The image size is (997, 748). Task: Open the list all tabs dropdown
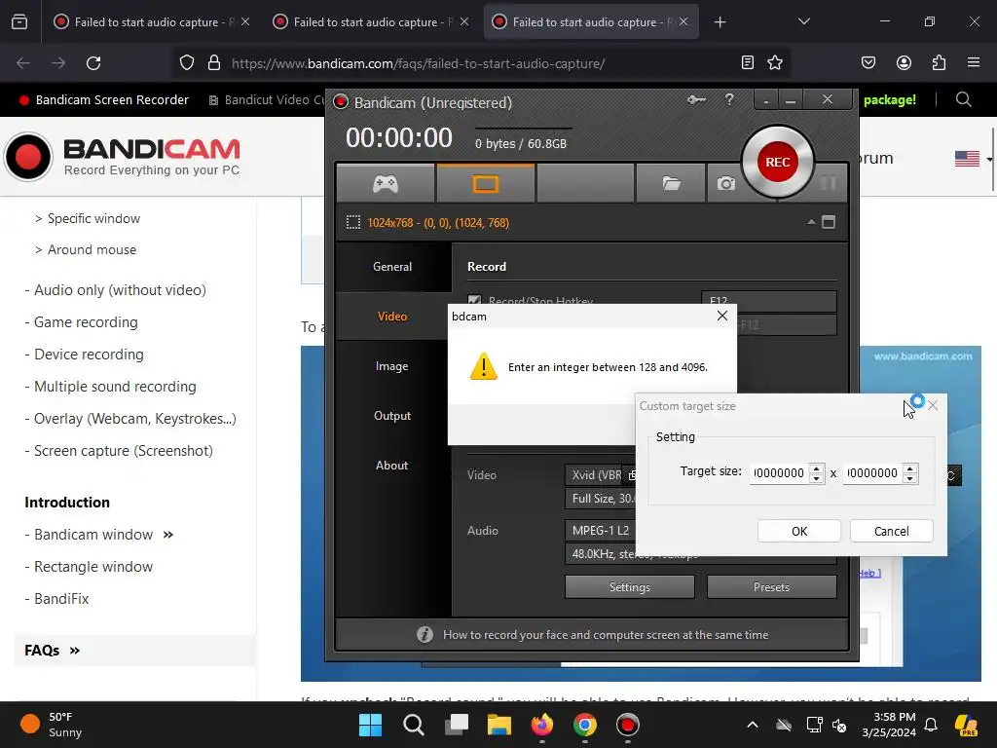click(x=803, y=21)
